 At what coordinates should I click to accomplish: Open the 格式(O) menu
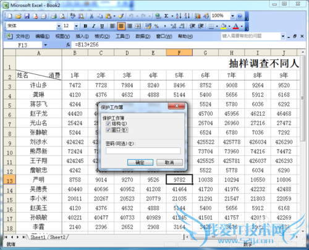point(102,37)
